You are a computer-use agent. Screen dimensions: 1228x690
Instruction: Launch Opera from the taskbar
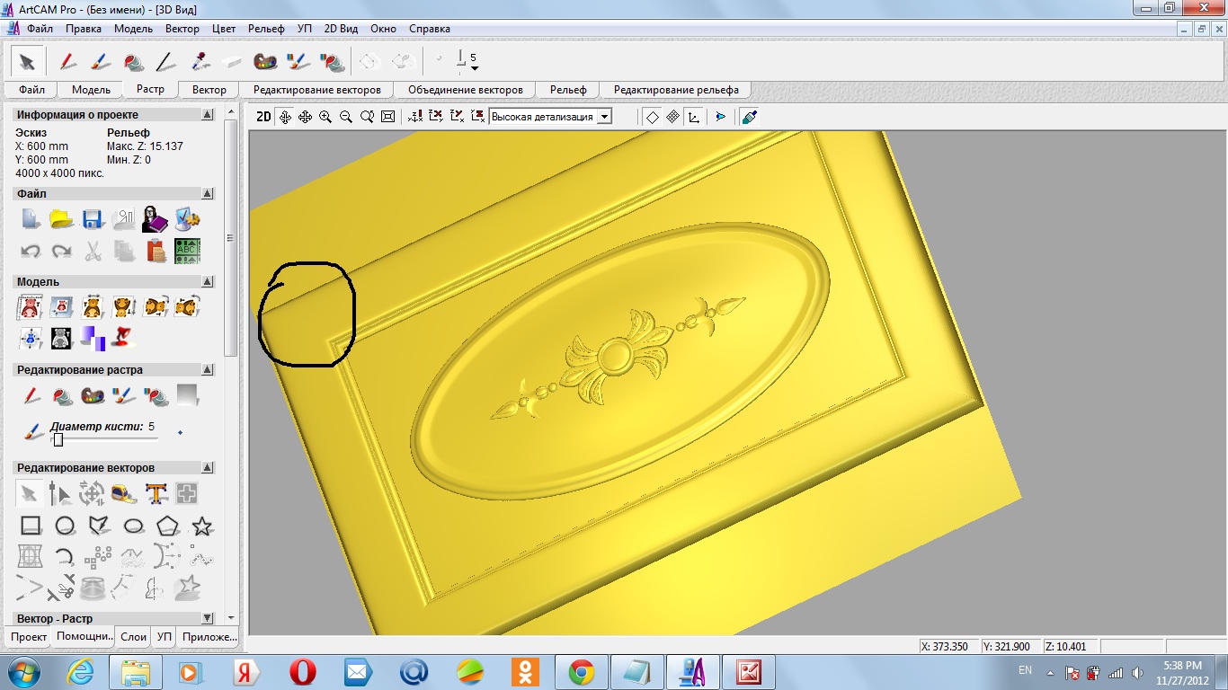(302, 672)
